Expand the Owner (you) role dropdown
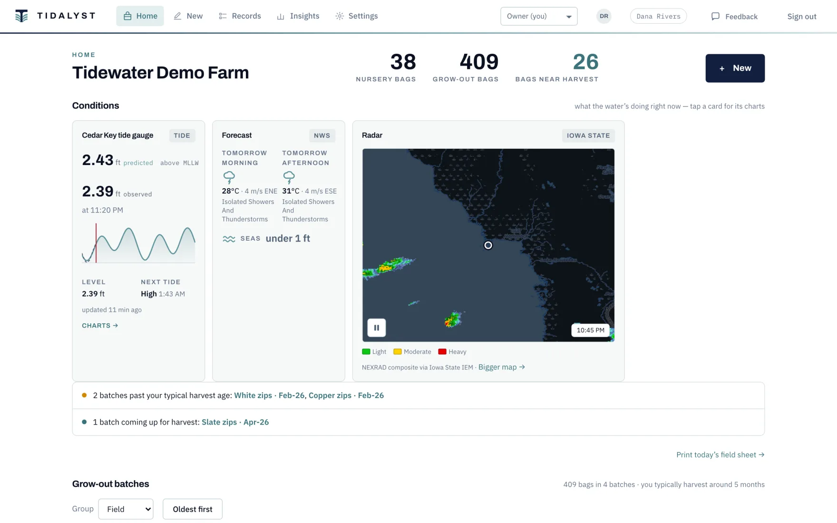This screenshot has width=837, height=523. tap(539, 16)
